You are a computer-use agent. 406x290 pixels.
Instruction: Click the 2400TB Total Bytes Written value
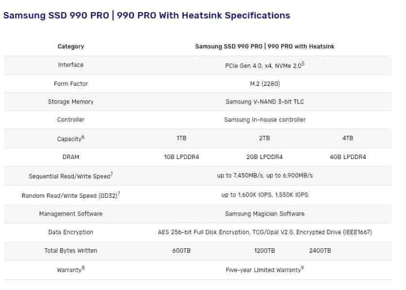pos(320,251)
